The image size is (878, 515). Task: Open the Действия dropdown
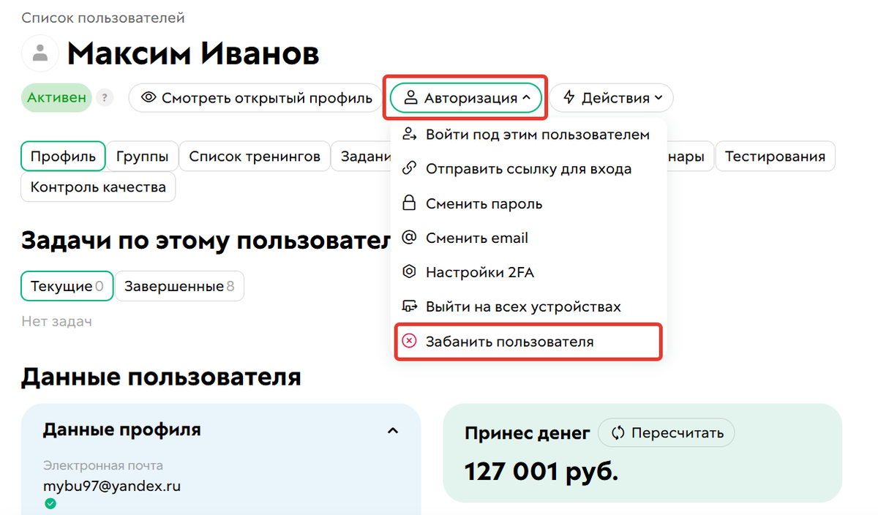[612, 97]
